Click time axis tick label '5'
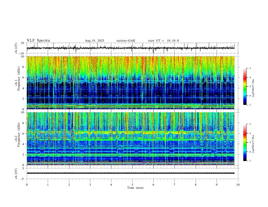 (132, 185)
